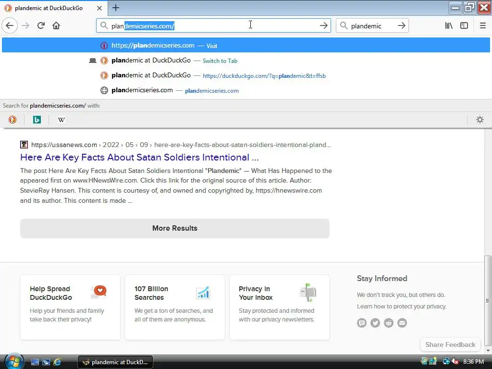Open the Privacy in Your Inbox card
Screen dimensions: 492x369
point(279,307)
